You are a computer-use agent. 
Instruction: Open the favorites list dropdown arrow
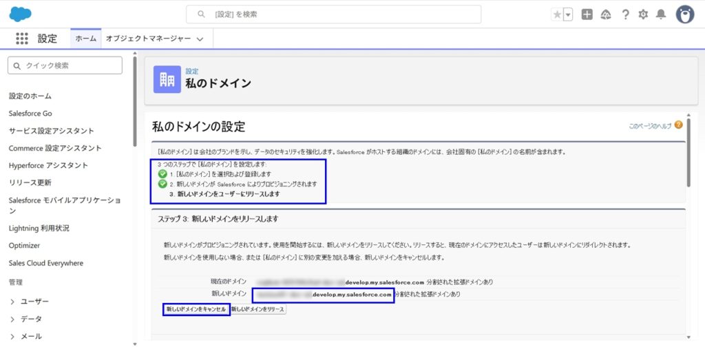pos(568,14)
